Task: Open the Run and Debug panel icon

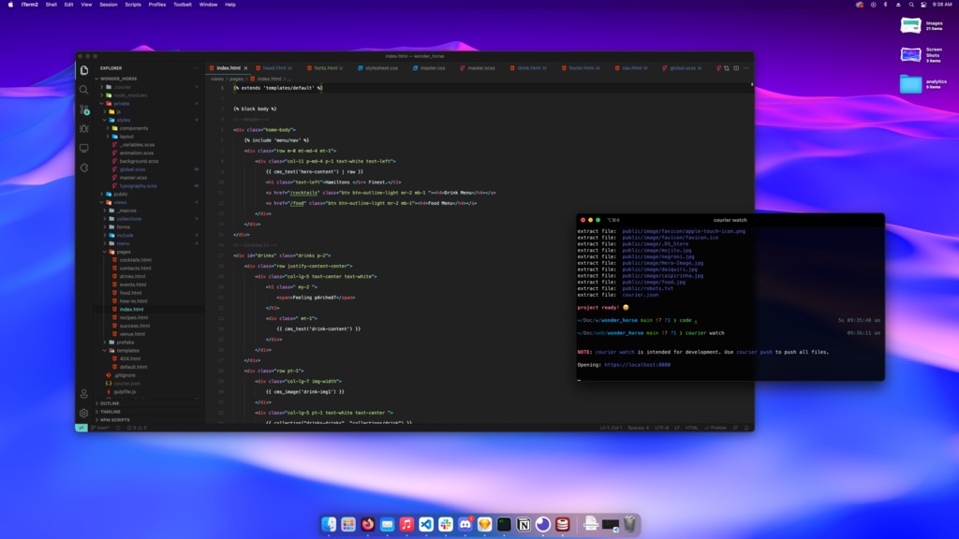Action: pyautogui.click(x=84, y=129)
